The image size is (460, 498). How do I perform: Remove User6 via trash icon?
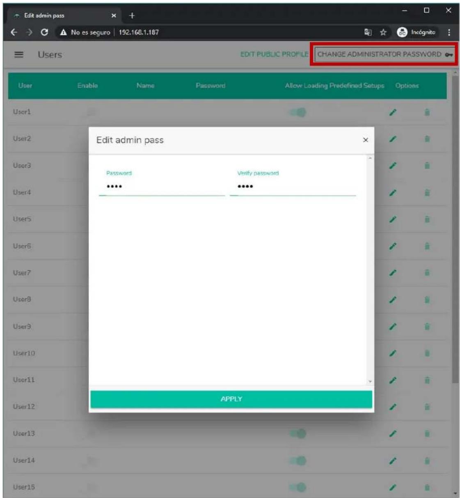[427, 246]
